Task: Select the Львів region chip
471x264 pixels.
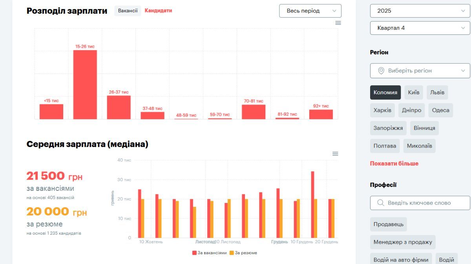Action: click(x=437, y=93)
